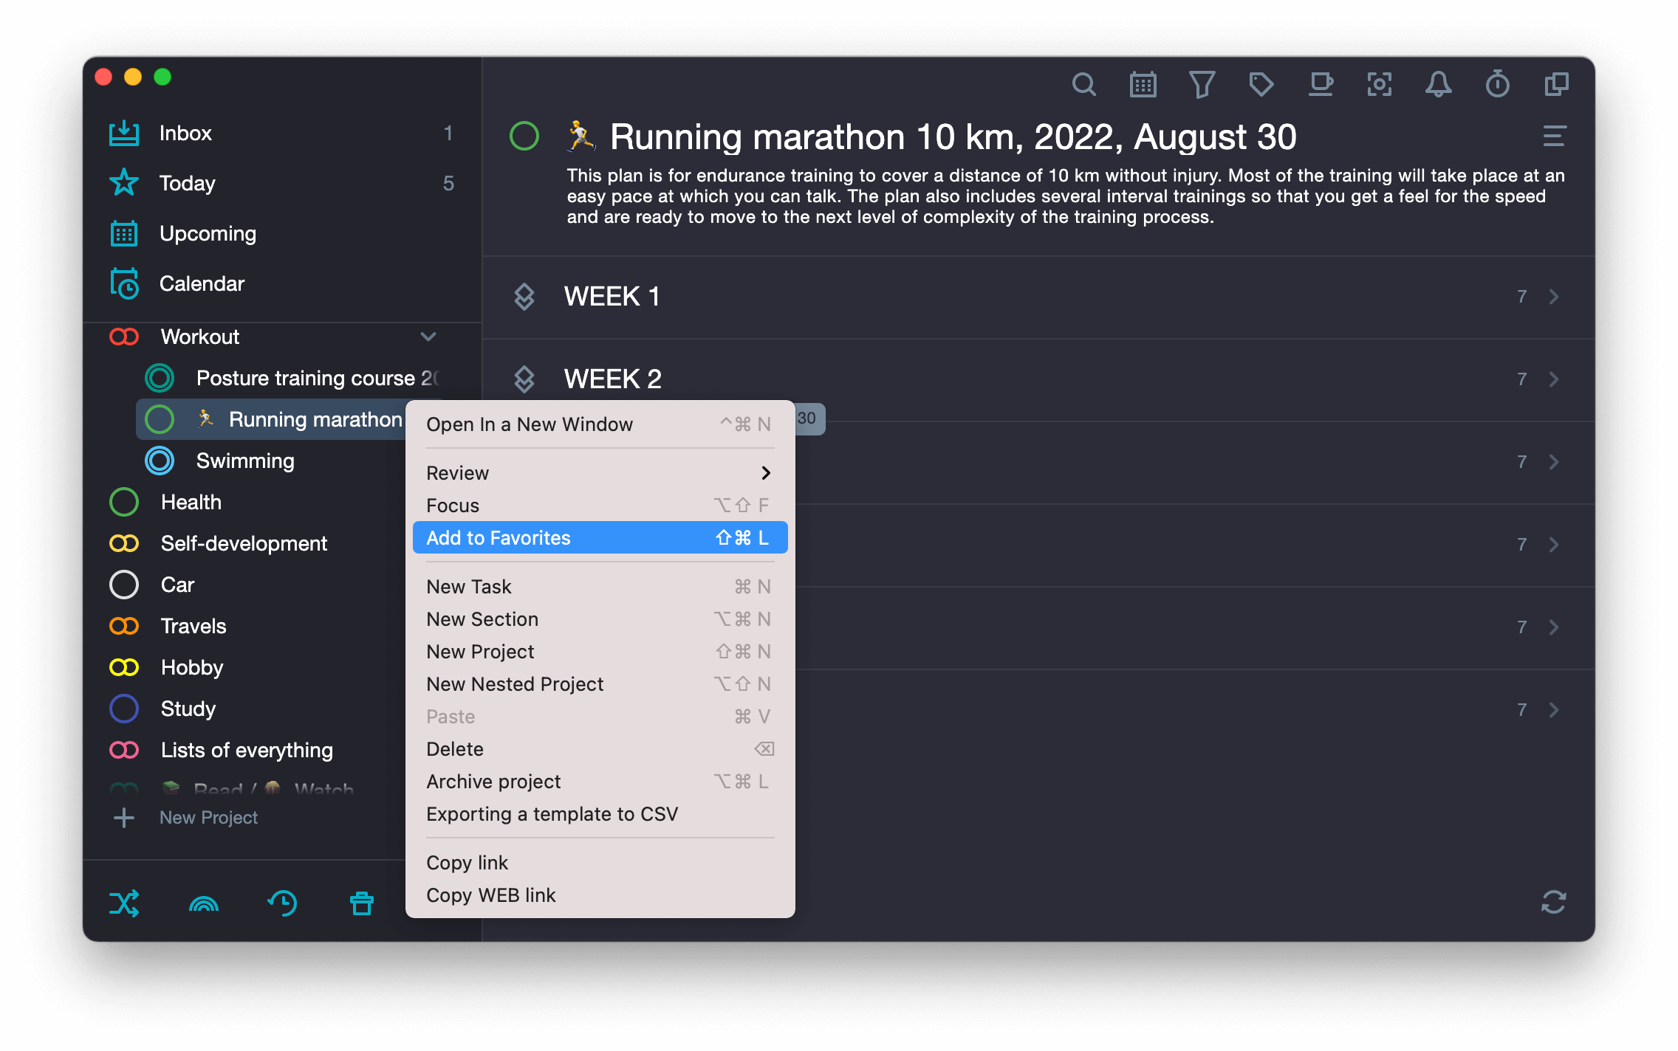The height and width of the screenshot is (1051, 1678).
Task: Open Lists of everything folder
Action: coord(247,751)
